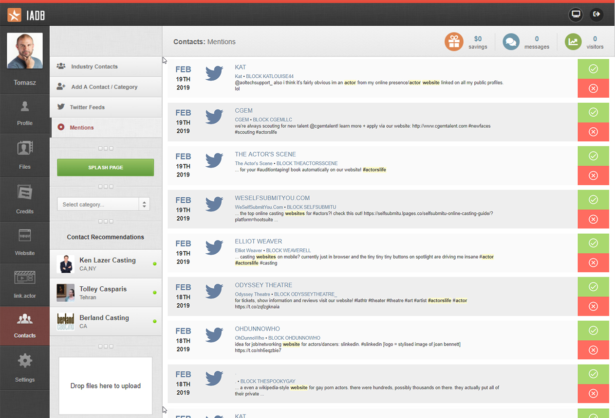Open Credits in the left sidebar
The width and height of the screenshot is (615, 418).
25,199
